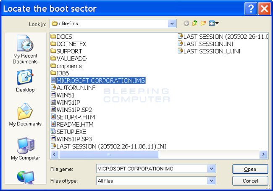Go up one folder level
This screenshot has width=273, height=191.
click(x=194, y=23)
